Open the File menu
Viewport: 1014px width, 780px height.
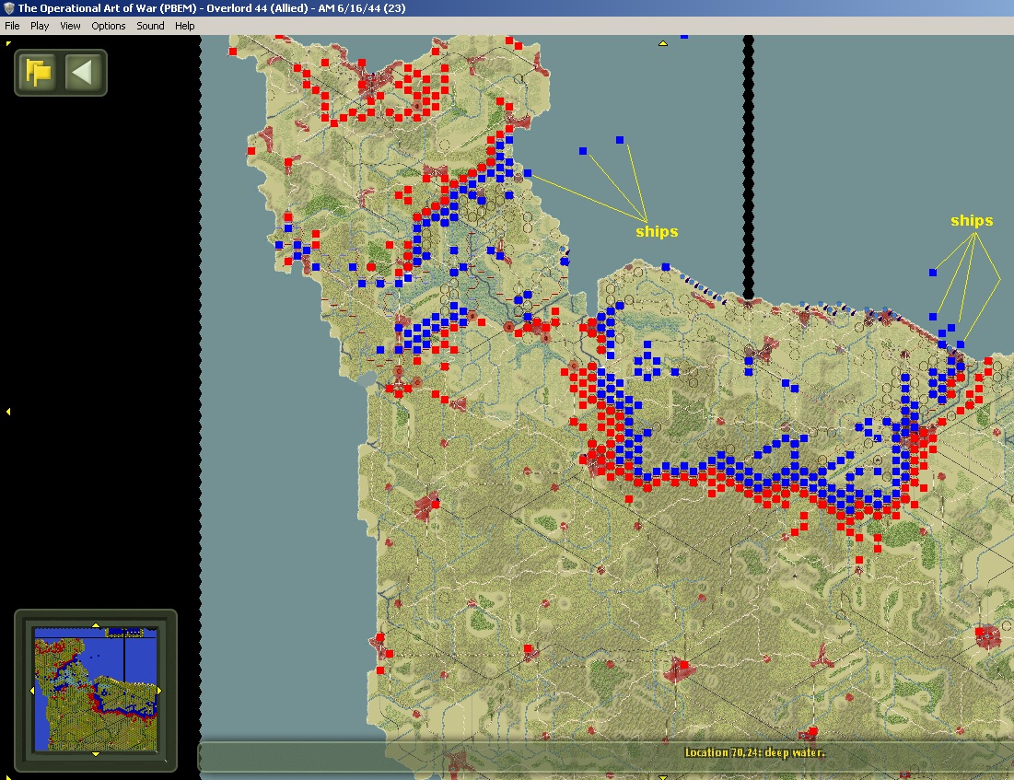(12, 26)
